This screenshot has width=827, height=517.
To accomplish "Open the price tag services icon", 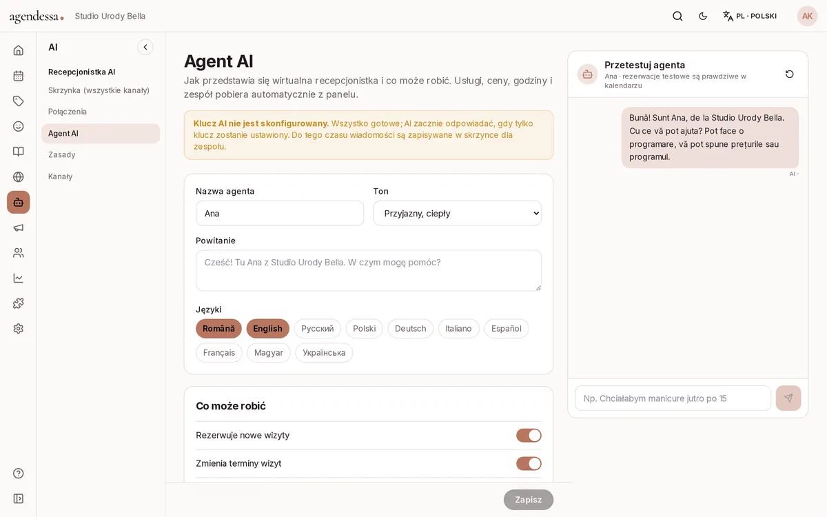I will coord(19,101).
